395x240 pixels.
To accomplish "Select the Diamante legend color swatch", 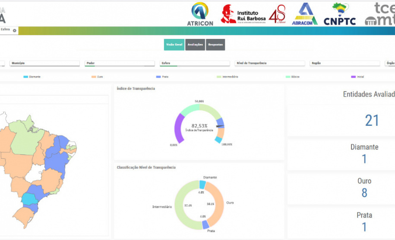I will click(x=25, y=77).
